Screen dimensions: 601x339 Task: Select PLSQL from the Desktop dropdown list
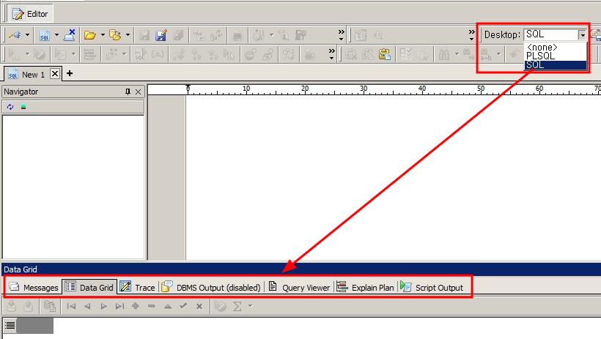pos(540,56)
